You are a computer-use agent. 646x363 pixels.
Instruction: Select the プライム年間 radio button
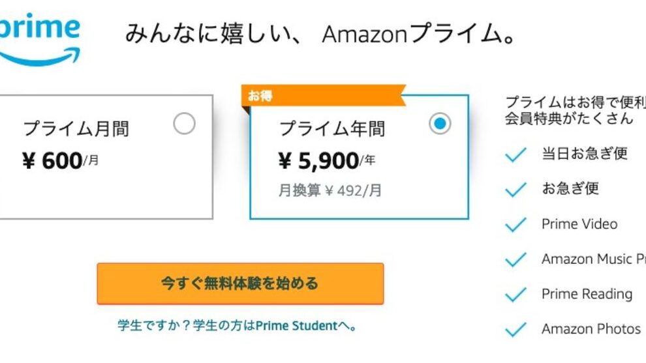pyautogui.click(x=440, y=123)
